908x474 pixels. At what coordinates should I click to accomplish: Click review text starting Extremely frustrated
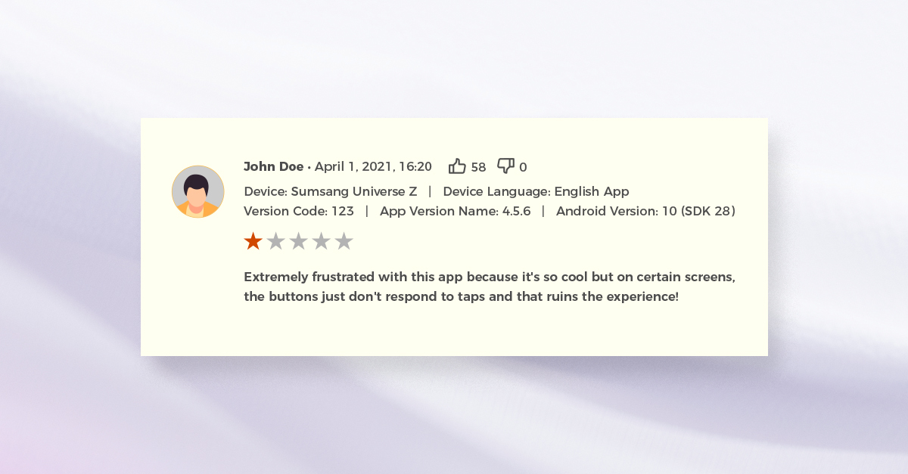pyautogui.click(x=490, y=277)
